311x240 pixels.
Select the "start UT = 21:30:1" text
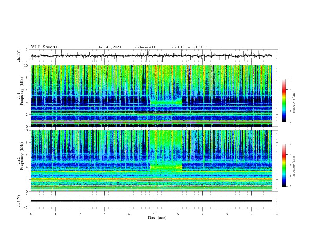point(190,47)
